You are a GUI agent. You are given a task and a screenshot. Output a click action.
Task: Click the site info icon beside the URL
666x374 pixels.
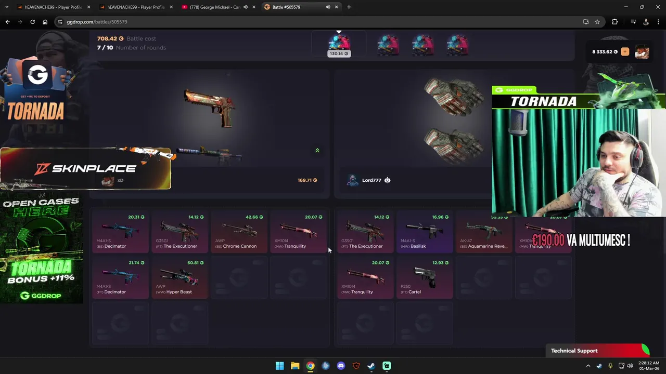60,22
